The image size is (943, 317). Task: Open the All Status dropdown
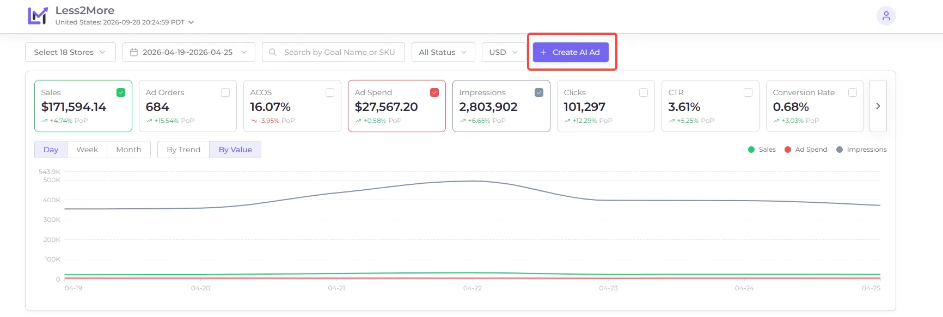pyautogui.click(x=443, y=52)
